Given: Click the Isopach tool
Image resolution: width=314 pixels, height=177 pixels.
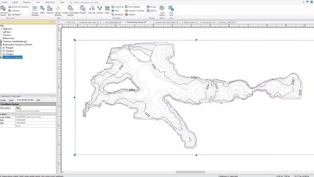Looking at the screenshot, I should pos(130,14).
